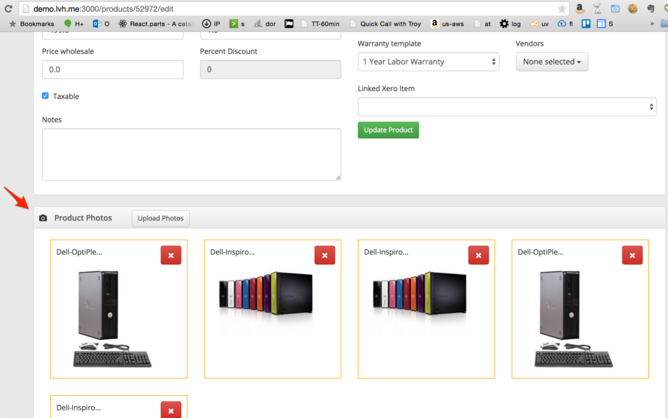This screenshot has width=668, height=418.
Task: Remove the last Dell-OptiPle... photo in top row
Action: (x=632, y=255)
